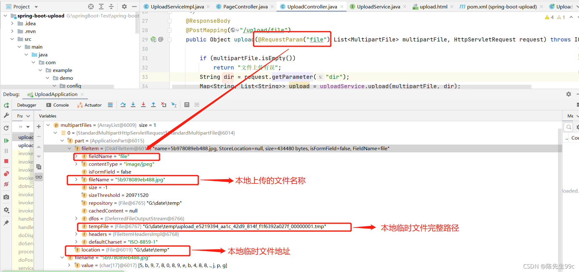Select the demo package in Project tree

(66, 78)
